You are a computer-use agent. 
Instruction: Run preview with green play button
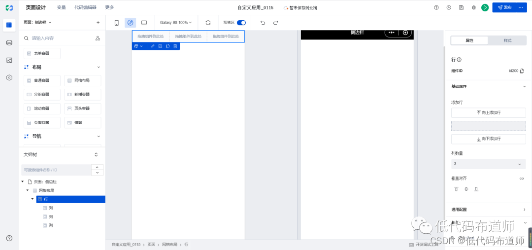485,7
